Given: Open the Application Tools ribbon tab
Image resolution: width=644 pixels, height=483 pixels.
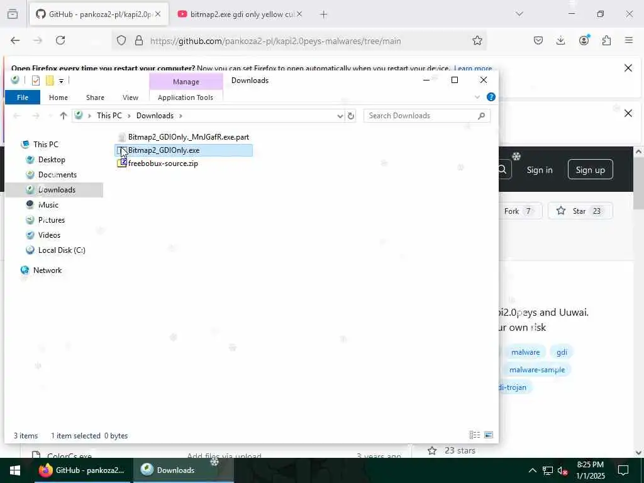Looking at the screenshot, I should 186,97.
